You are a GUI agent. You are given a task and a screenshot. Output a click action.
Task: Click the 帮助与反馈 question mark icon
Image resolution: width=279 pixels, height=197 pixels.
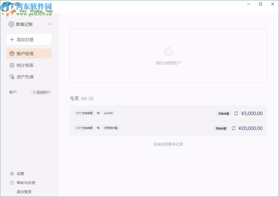pyautogui.click(x=12, y=183)
